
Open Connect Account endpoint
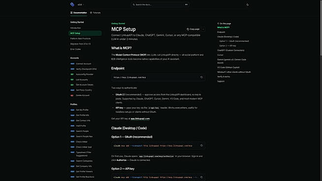(x=84, y=64)
